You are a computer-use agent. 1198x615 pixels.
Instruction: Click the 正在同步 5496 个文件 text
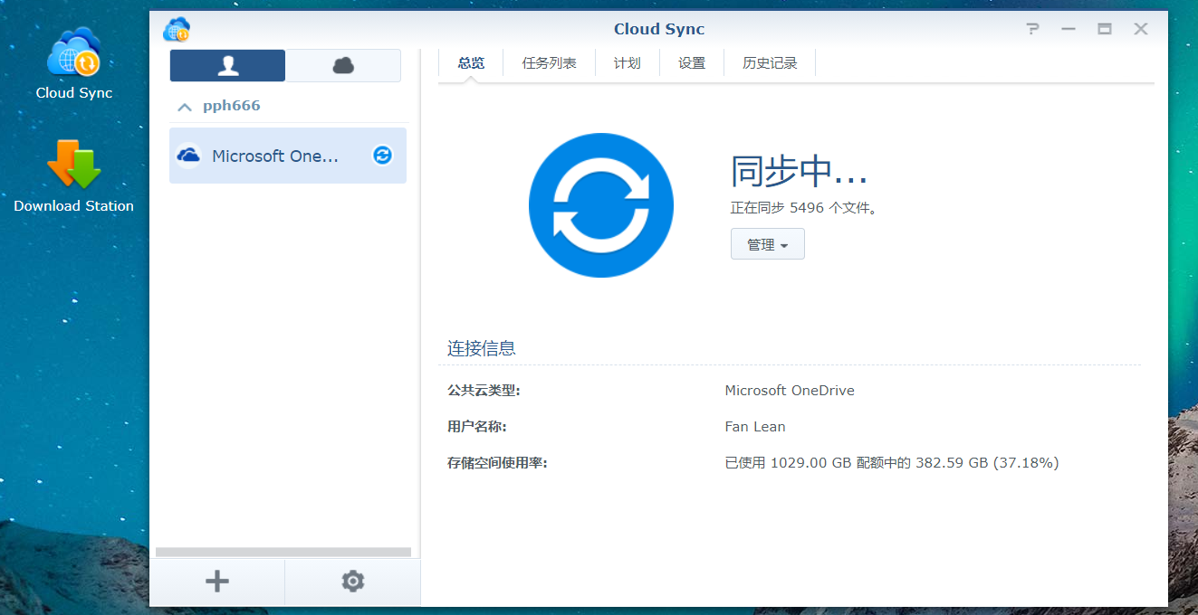[804, 208]
